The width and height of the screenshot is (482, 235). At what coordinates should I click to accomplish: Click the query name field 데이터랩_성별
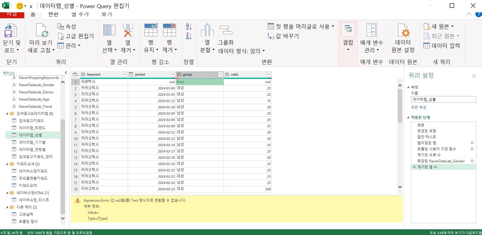pyautogui.click(x=443, y=99)
